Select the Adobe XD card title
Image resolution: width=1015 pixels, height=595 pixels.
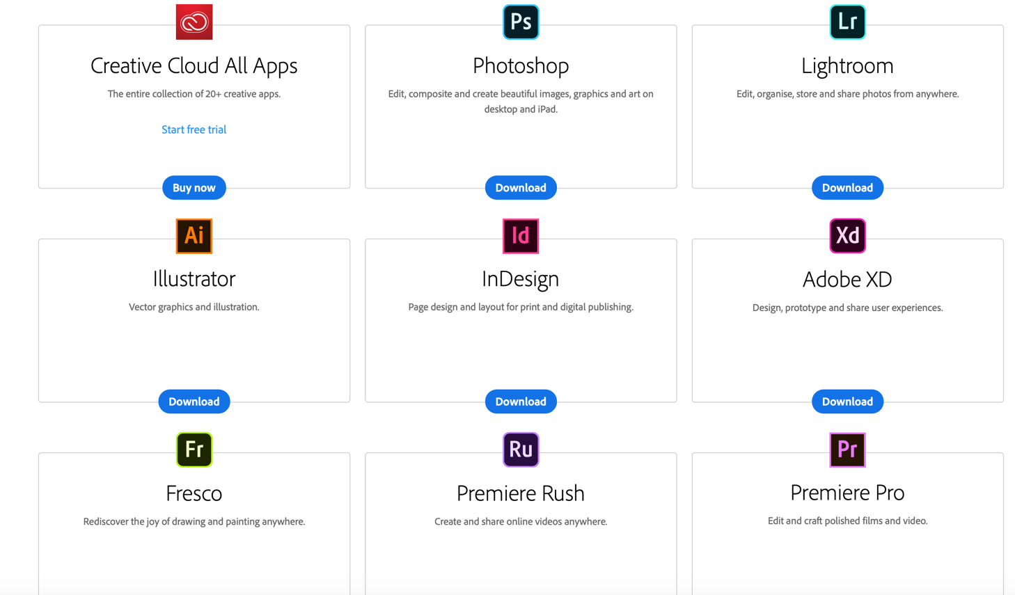point(847,280)
